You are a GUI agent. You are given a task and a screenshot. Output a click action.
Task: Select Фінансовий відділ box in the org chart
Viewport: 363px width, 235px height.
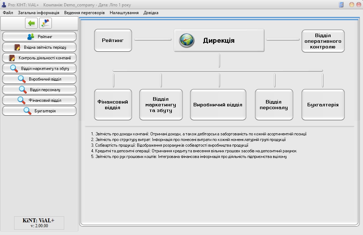[x=113, y=105]
